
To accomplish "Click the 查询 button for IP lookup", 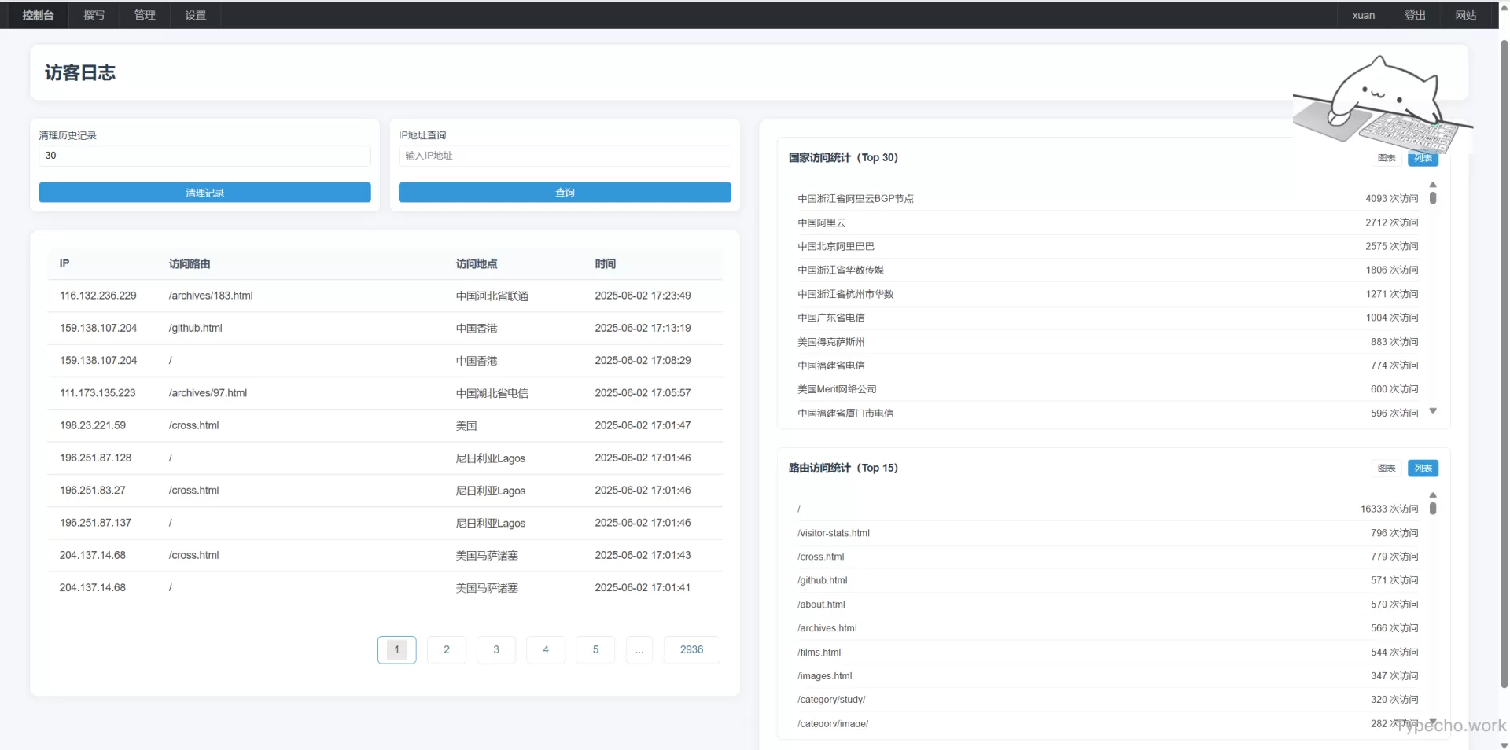I will coord(565,193).
